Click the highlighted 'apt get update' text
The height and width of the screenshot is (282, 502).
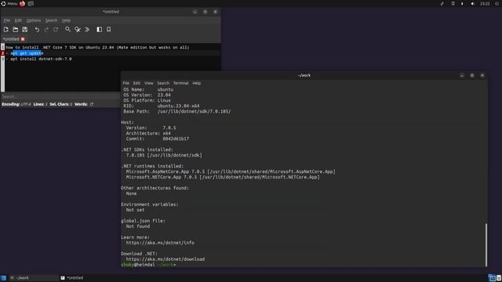[x=27, y=53]
